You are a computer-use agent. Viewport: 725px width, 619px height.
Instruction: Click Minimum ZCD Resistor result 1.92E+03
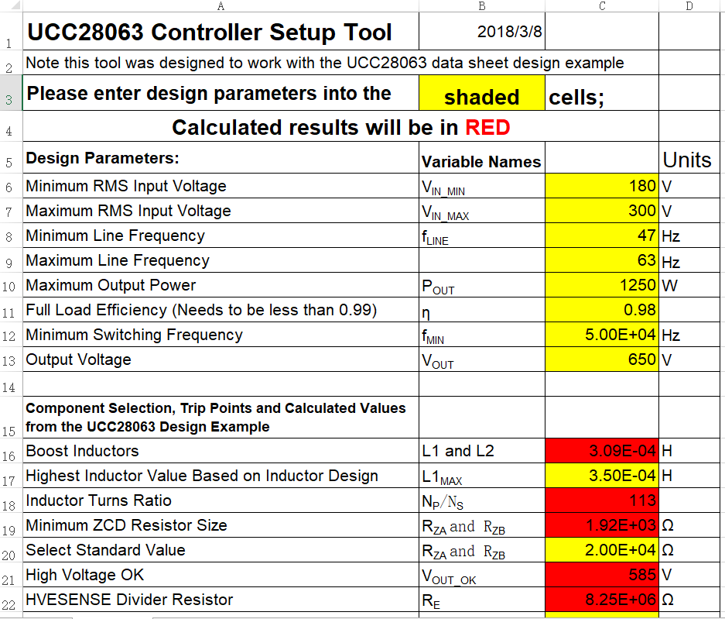click(x=602, y=525)
